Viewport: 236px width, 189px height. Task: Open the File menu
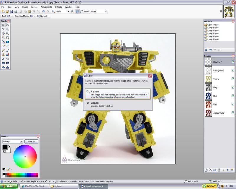pyautogui.click(x=3, y=7)
